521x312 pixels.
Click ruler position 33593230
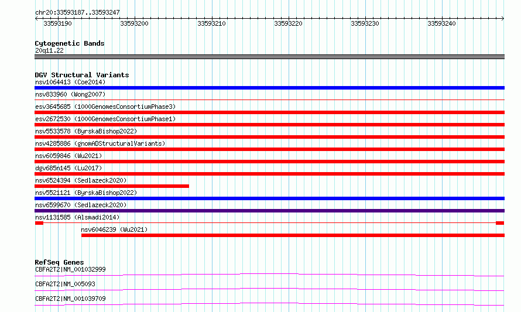pos(365,23)
